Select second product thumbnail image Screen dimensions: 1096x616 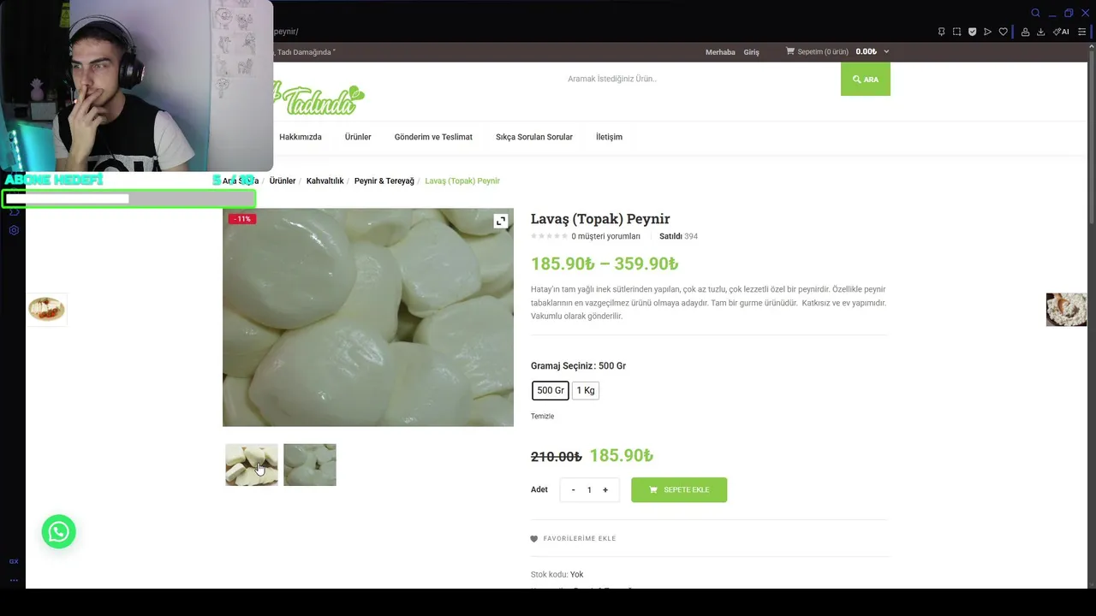tap(310, 465)
